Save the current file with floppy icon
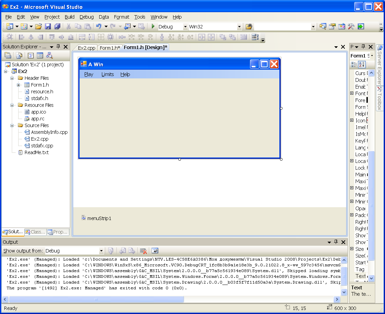The image size is (385, 314). coord(48,26)
